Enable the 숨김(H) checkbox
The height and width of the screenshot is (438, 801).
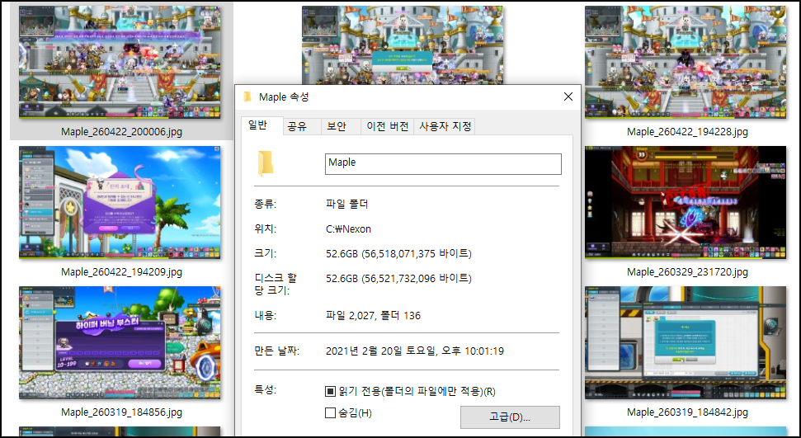(x=331, y=412)
